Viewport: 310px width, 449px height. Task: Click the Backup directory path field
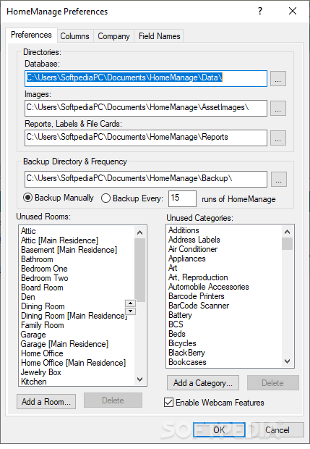point(146,180)
